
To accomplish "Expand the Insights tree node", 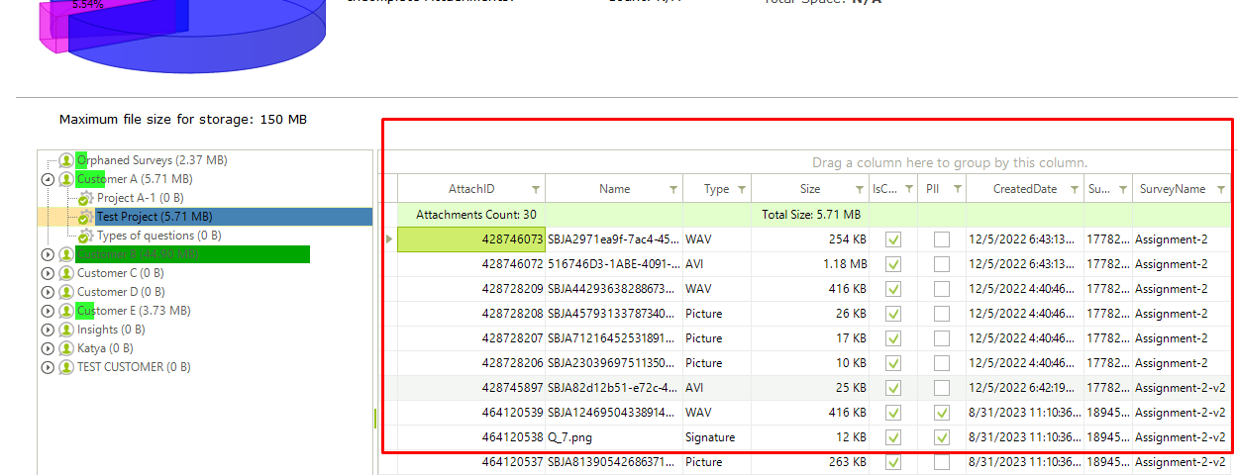I will pos(48,330).
